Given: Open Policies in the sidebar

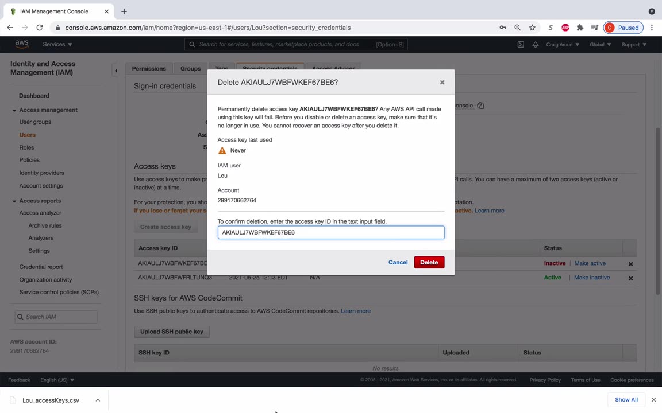Looking at the screenshot, I should [x=29, y=160].
